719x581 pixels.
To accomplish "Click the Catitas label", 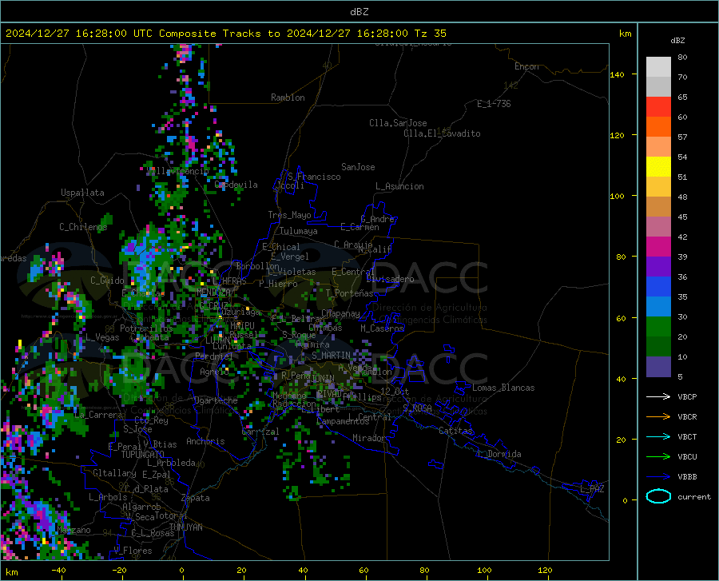I will click(455, 431).
